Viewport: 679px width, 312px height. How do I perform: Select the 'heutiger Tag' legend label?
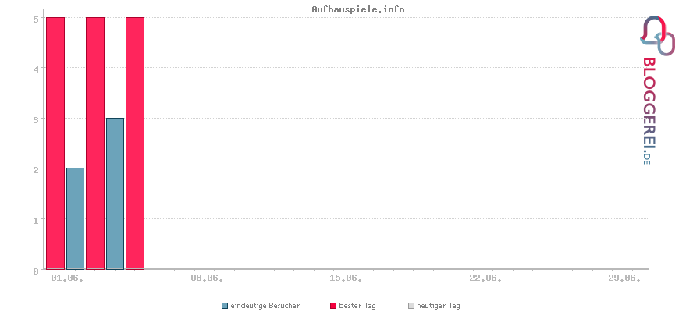point(439,306)
